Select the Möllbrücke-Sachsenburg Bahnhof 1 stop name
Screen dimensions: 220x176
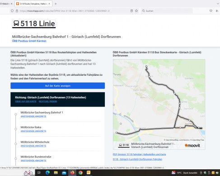click(42, 112)
